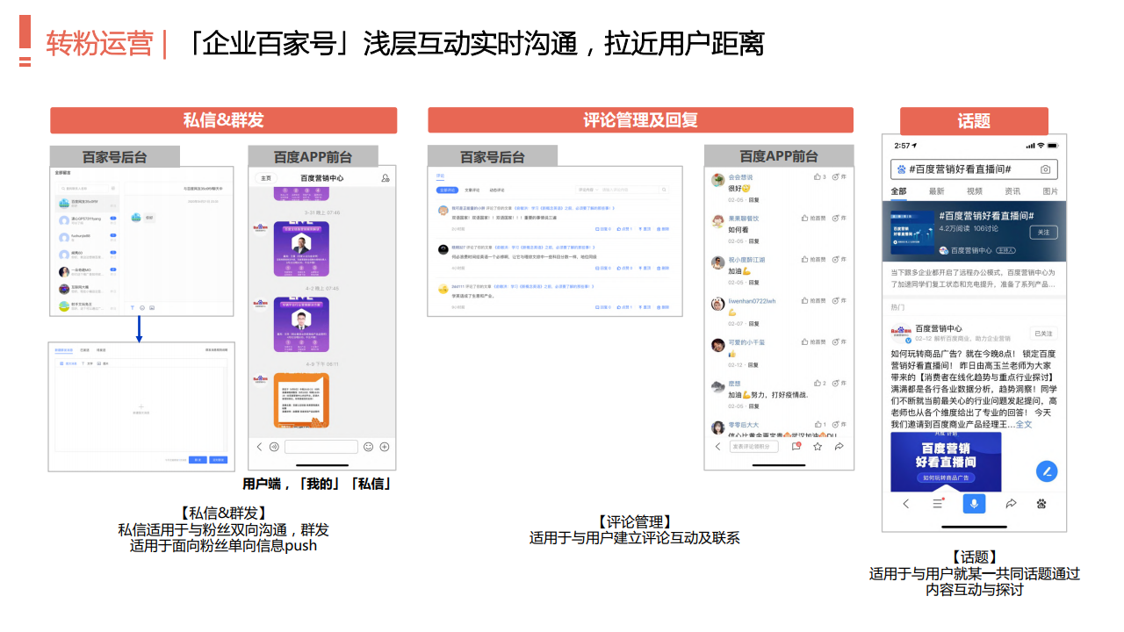This screenshot has height=632, width=1124.
Task: Click 点赞 on the third backend comment row
Action: [x=623, y=307]
